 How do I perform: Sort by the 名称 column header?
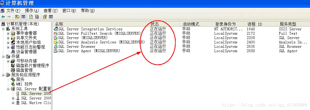tap(101, 24)
